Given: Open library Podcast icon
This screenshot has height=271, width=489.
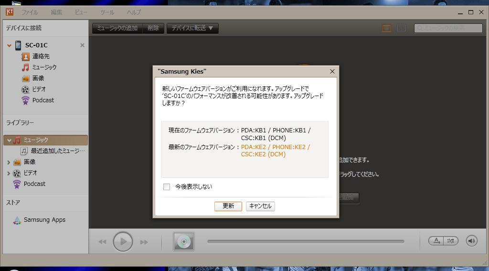Looking at the screenshot, I should (x=17, y=184).
